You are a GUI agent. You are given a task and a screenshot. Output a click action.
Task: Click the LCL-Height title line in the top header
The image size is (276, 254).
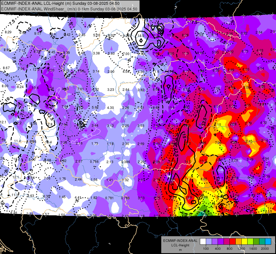click(x=60, y=3)
